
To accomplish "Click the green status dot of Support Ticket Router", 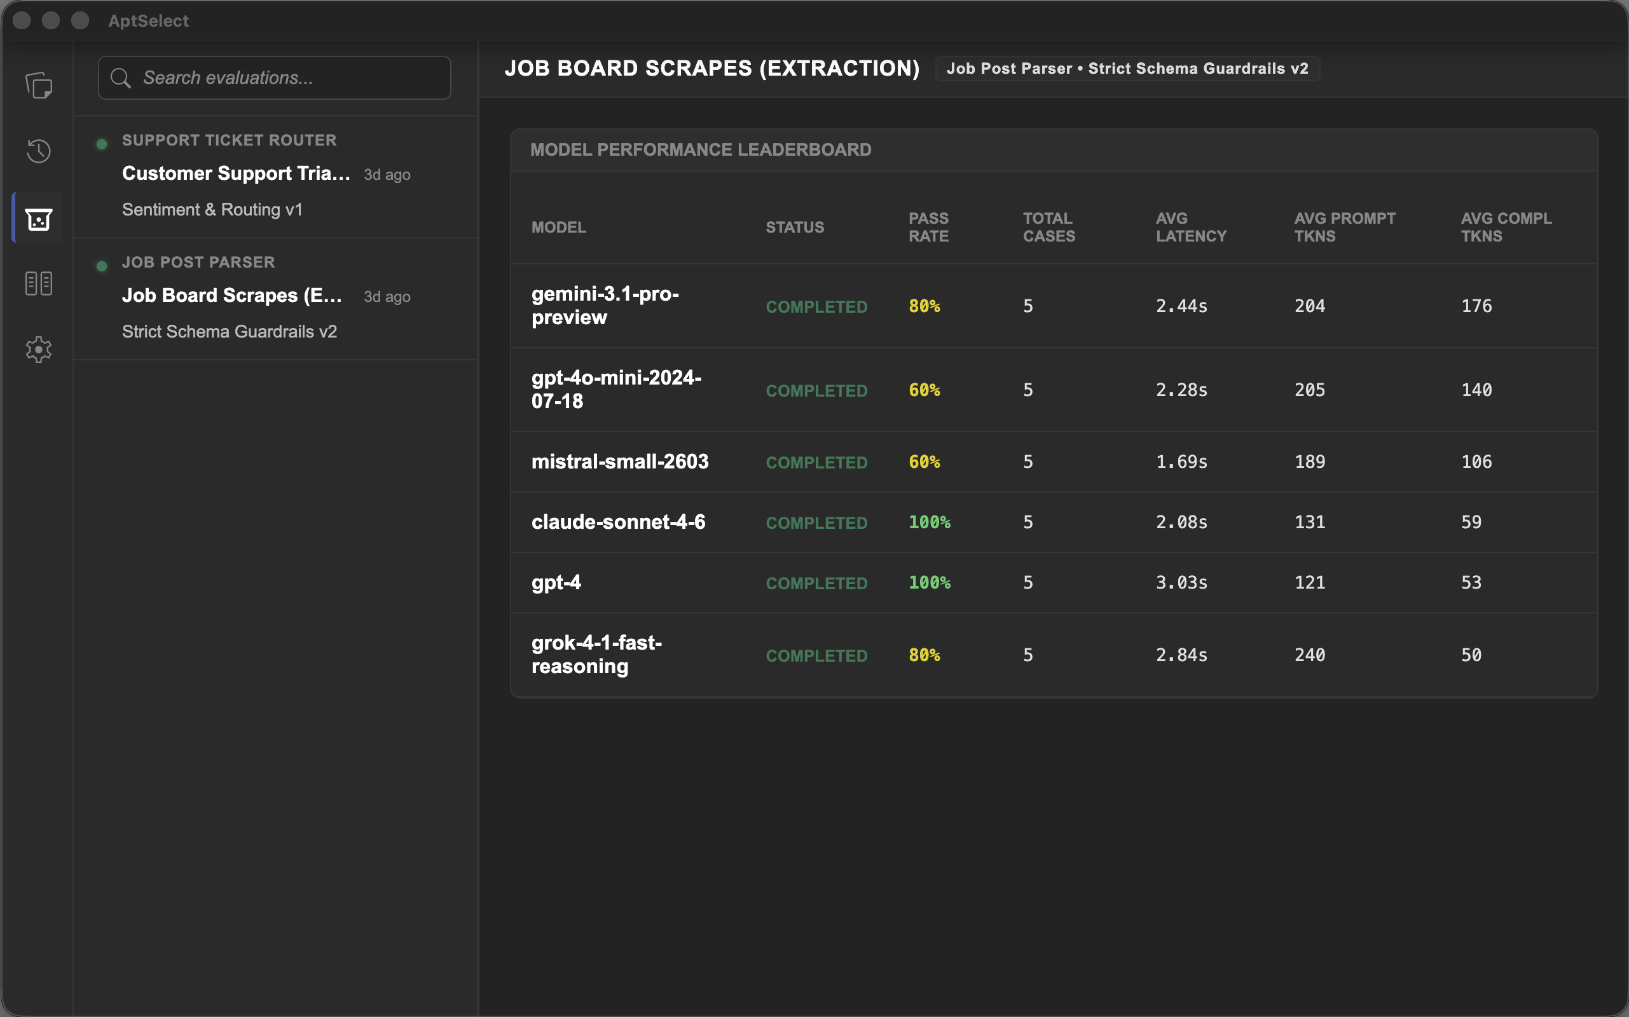I will [x=102, y=144].
